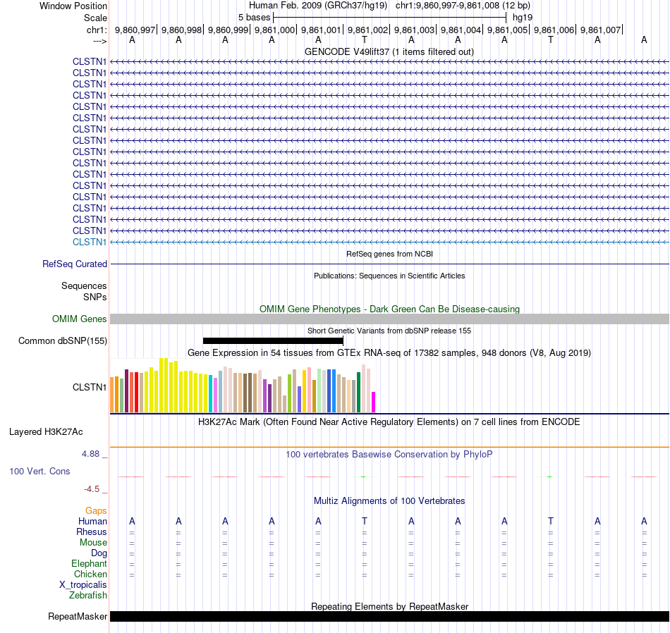Image resolution: width=670 pixels, height=633 pixels.
Task: Click the RefSeq Curated track label
Action: pos(75,264)
